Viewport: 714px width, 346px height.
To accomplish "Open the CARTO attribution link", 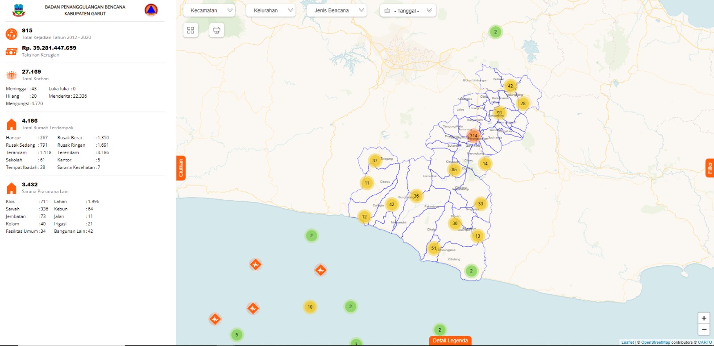I will pos(705,342).
